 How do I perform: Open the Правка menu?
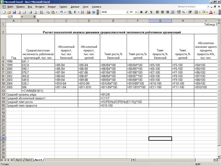[21, 7]
